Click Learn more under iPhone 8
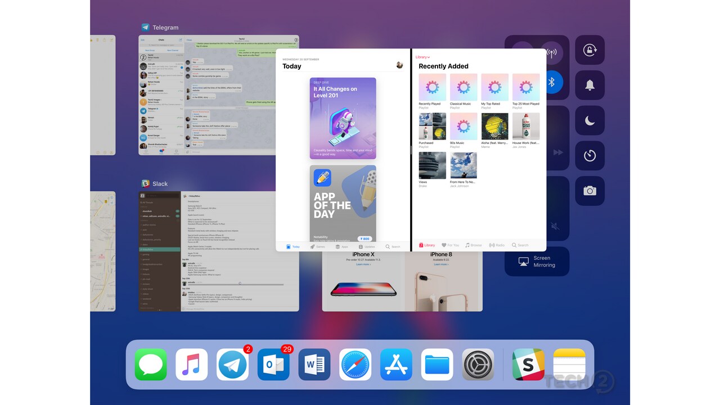 (x=442, y=264)
